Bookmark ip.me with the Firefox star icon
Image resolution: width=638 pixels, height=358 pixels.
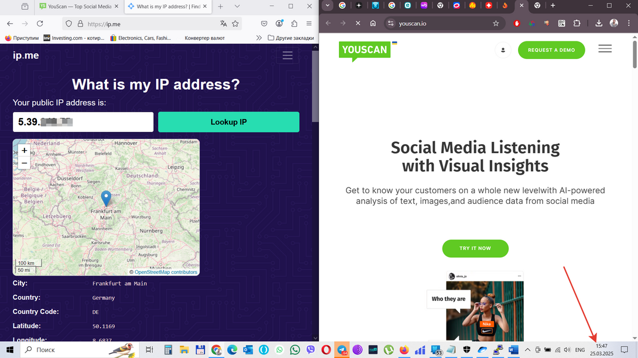pos(235,24)
